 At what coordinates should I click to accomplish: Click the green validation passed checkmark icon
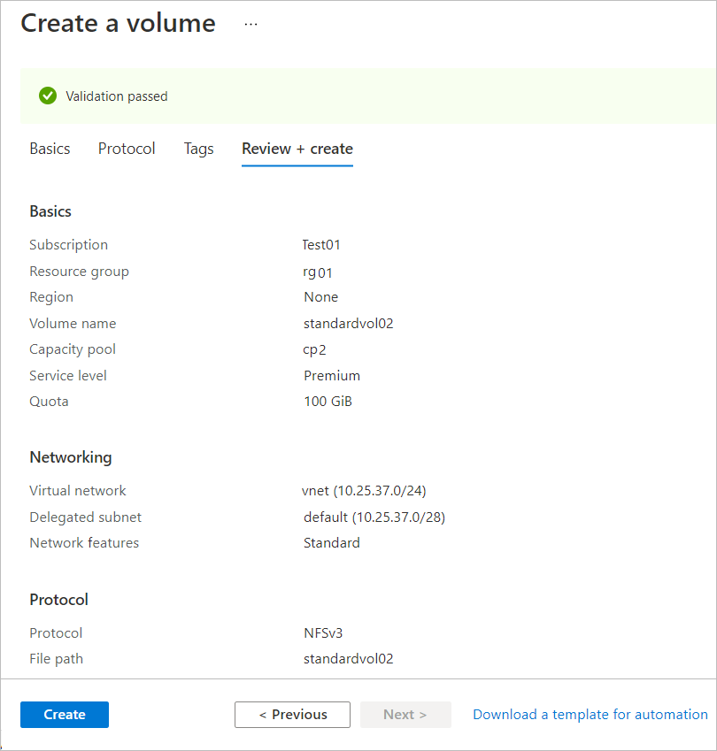(x=47, y=96)
